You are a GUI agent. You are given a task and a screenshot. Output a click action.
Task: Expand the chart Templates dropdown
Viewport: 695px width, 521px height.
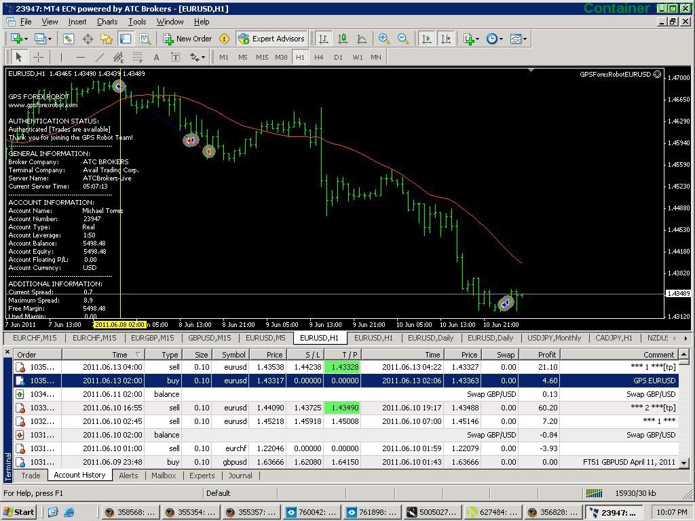click(x=519, y=39)
